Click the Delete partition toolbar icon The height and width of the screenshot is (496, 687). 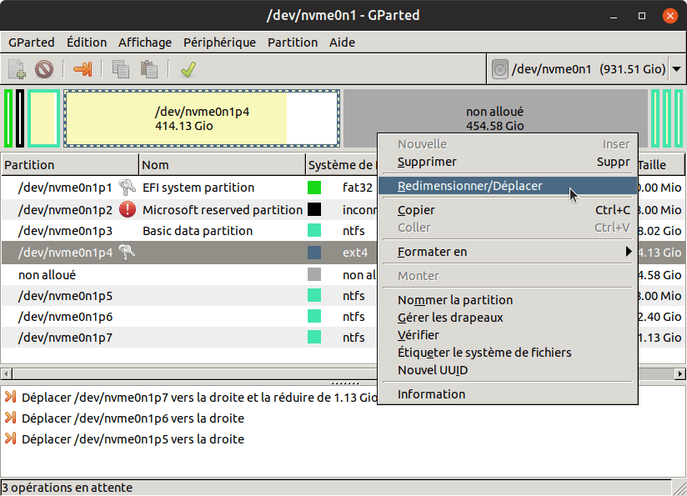(44, 70)
